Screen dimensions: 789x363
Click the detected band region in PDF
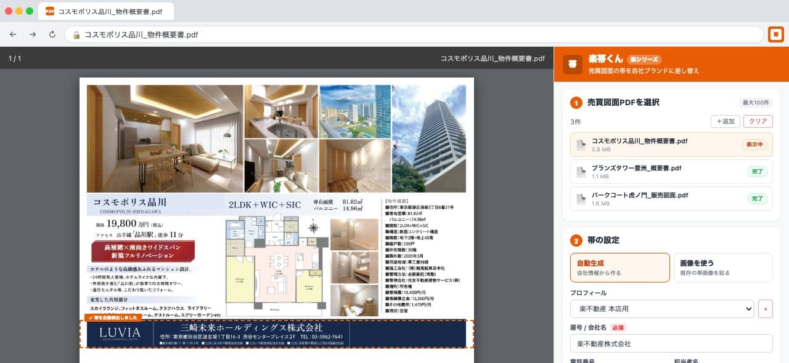277,334
